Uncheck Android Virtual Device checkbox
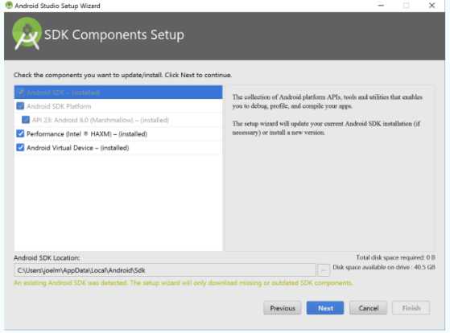 coord(20,147)
